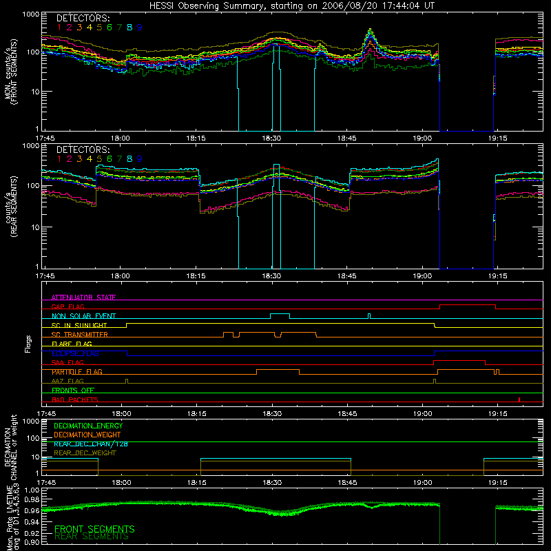Click the MON. counts/s (FRONT SEGMENTS) axis title
Screen dimensions: 551x551
point(10,72)
